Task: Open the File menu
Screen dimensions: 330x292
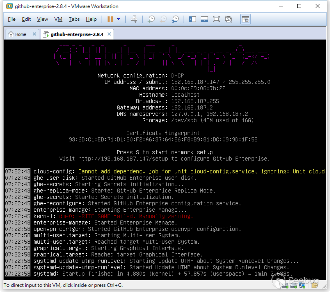Action: pos(12,19)
